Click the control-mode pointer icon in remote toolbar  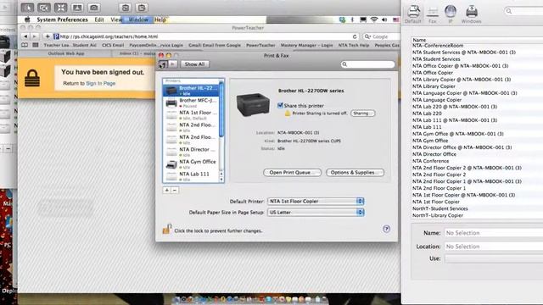point(27,8)
